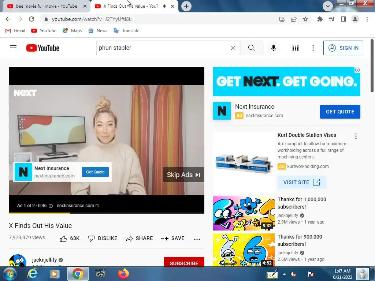The width and height of the screenshot is (375, 281).
Task: Install app icon in address bar
Action: tap(282, 19)
